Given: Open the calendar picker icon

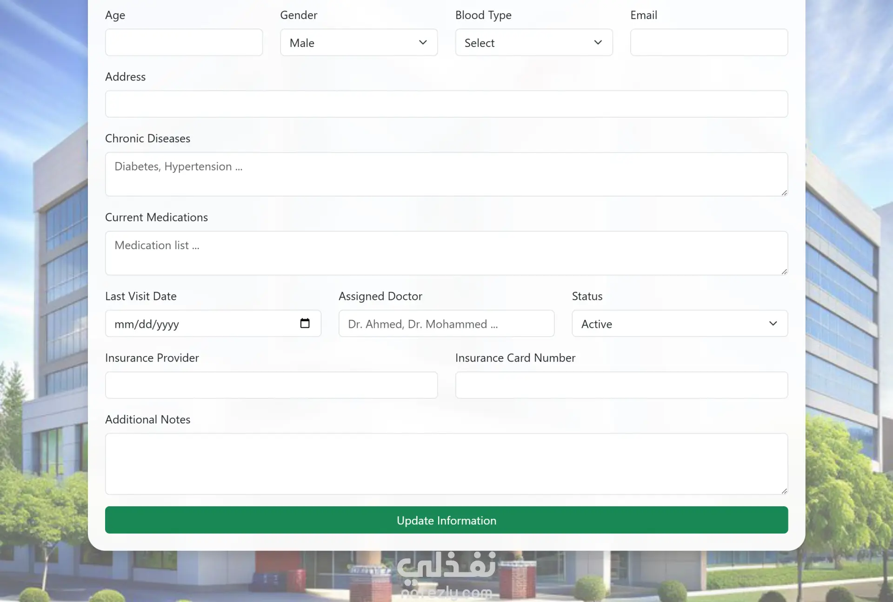Looking at the screenshot, I should [x=305, y=324].
